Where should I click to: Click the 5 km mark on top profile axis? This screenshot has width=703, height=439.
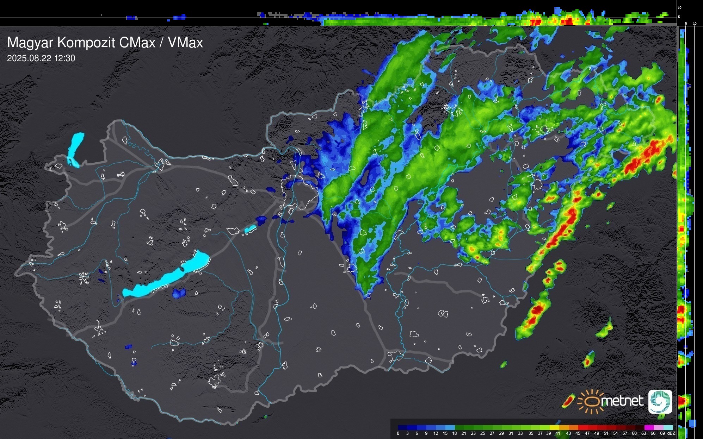[x=679, y=17]
